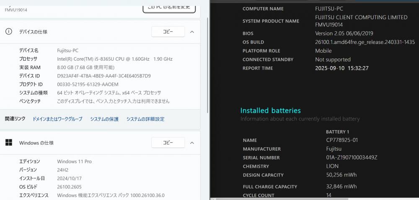Click the SYSTEM PRODUCT NAME label
Image resolution: width=419 pixels, height=200 pixels.
271,21
